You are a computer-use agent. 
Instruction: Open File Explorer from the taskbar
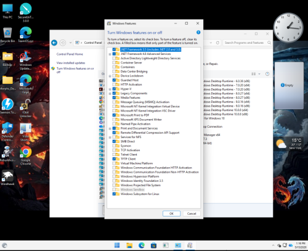pos(129,245)
